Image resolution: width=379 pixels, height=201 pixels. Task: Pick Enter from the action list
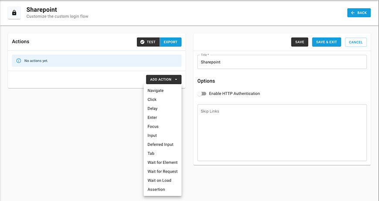click(152, 118)
